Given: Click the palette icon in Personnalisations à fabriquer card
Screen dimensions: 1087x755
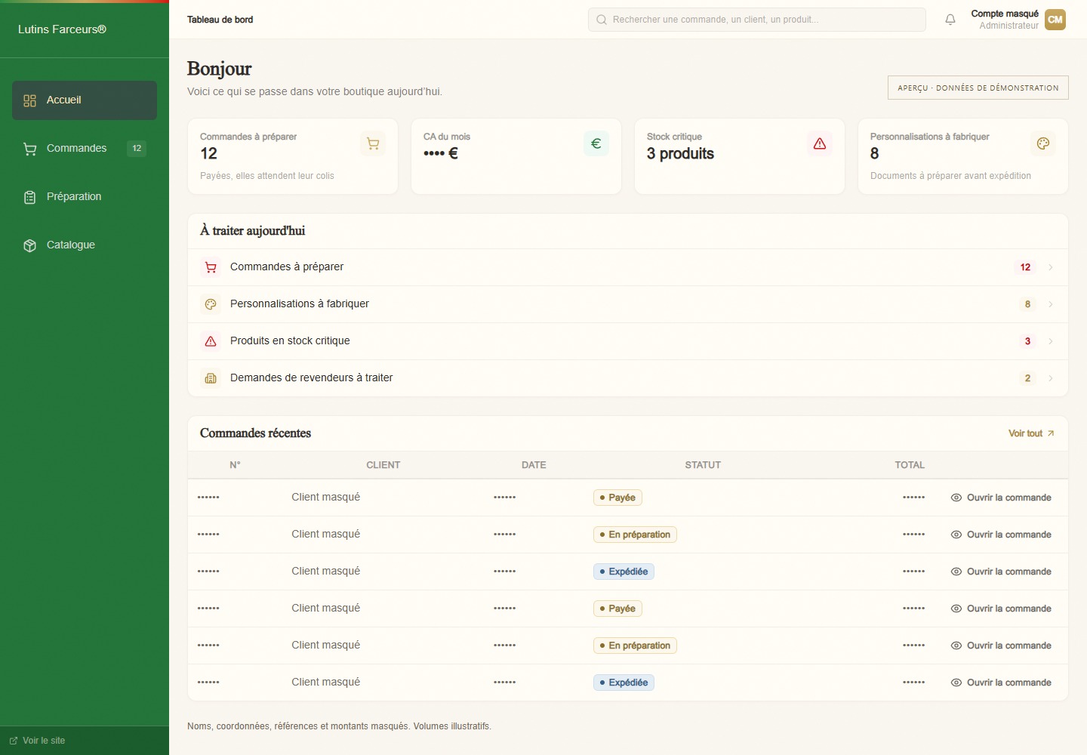Looking at the screenshot, I should pyautogui.click(x=1043, y=143).
